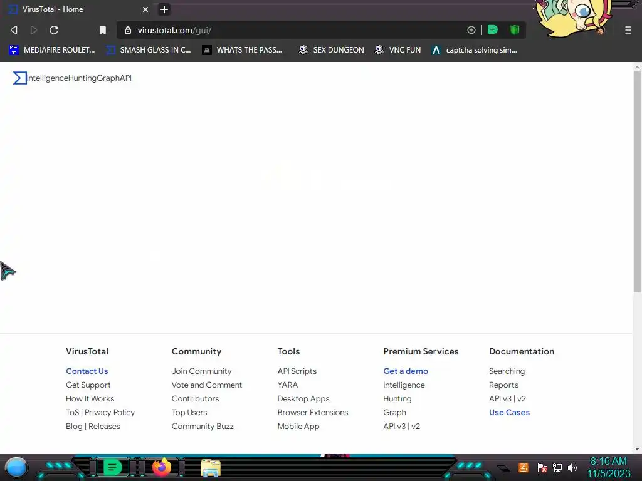Open API v3 | v2 under Premium Services
The width and height of the screenshot is (642, 481).
(x=401, y=426)
